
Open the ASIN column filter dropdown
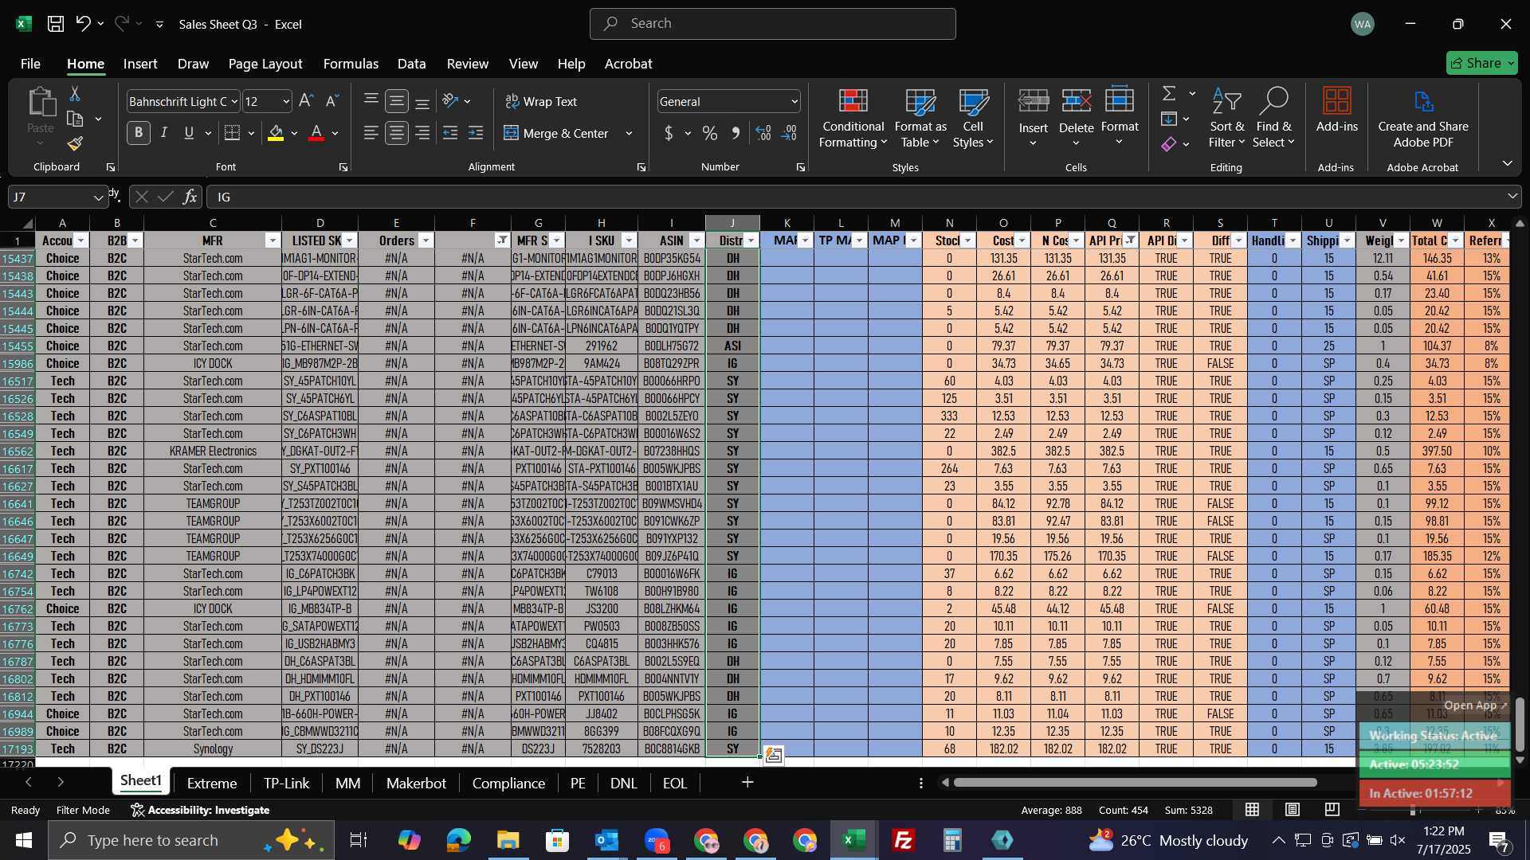(x=696, y=240)
